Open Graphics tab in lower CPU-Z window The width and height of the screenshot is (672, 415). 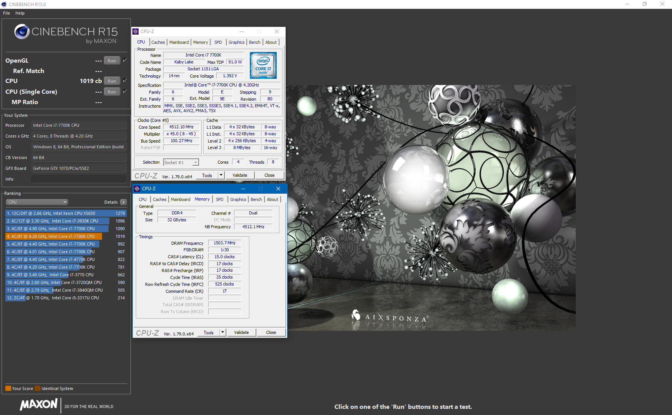(238, 199)
